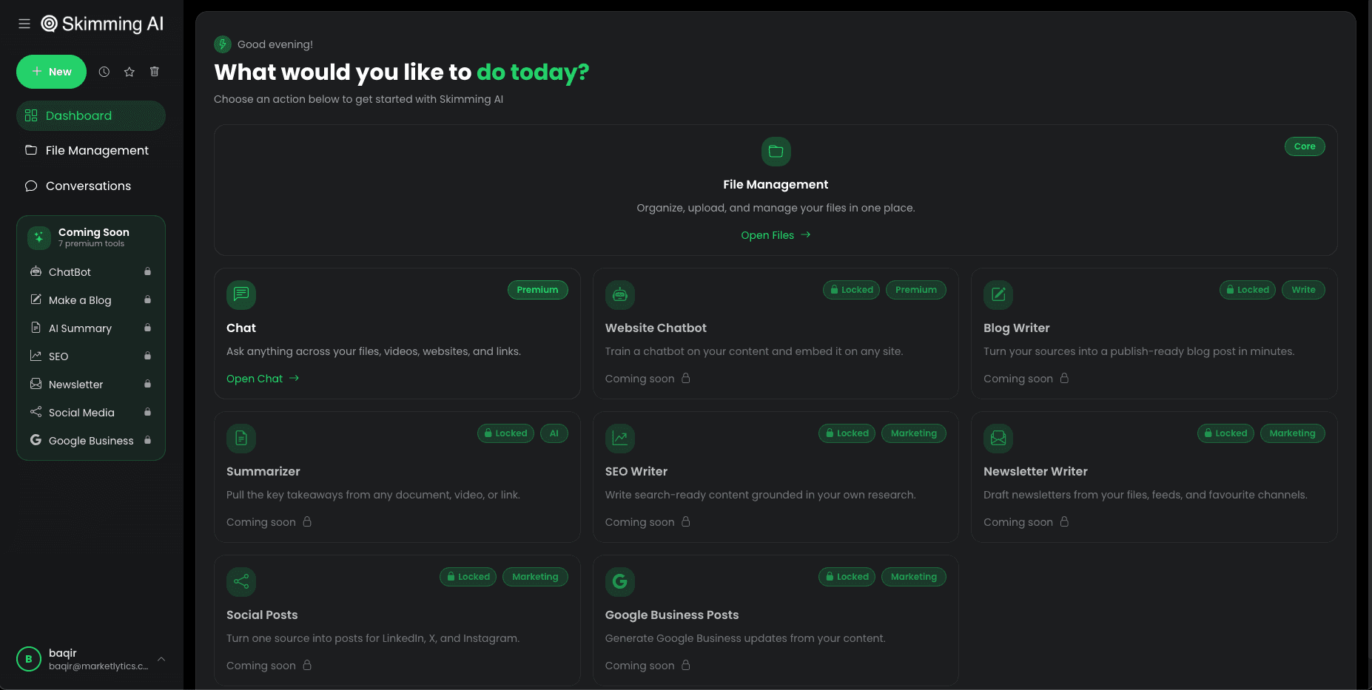
Task: Click the Website Chatbot card title
Action: tap(656, 328)
